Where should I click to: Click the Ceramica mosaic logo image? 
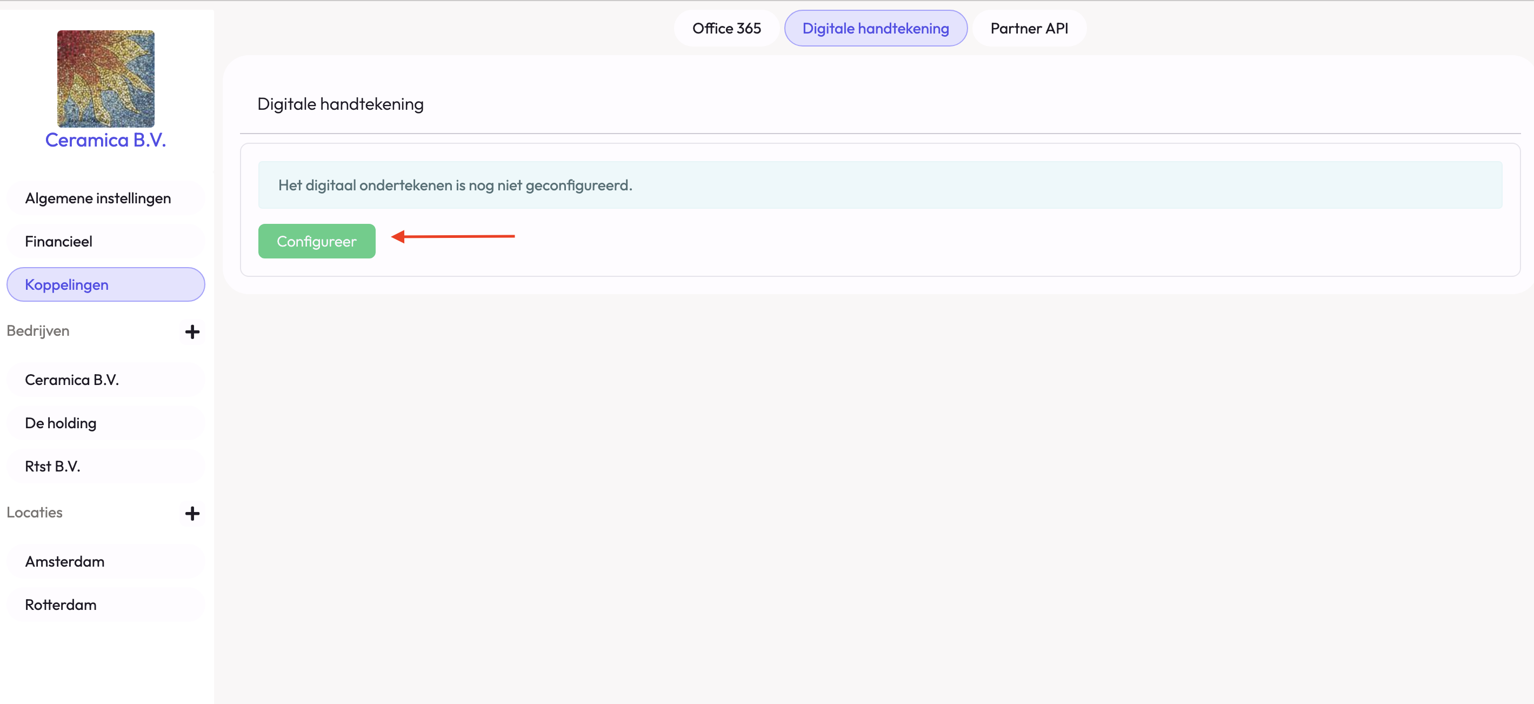(x=105, y=78)
